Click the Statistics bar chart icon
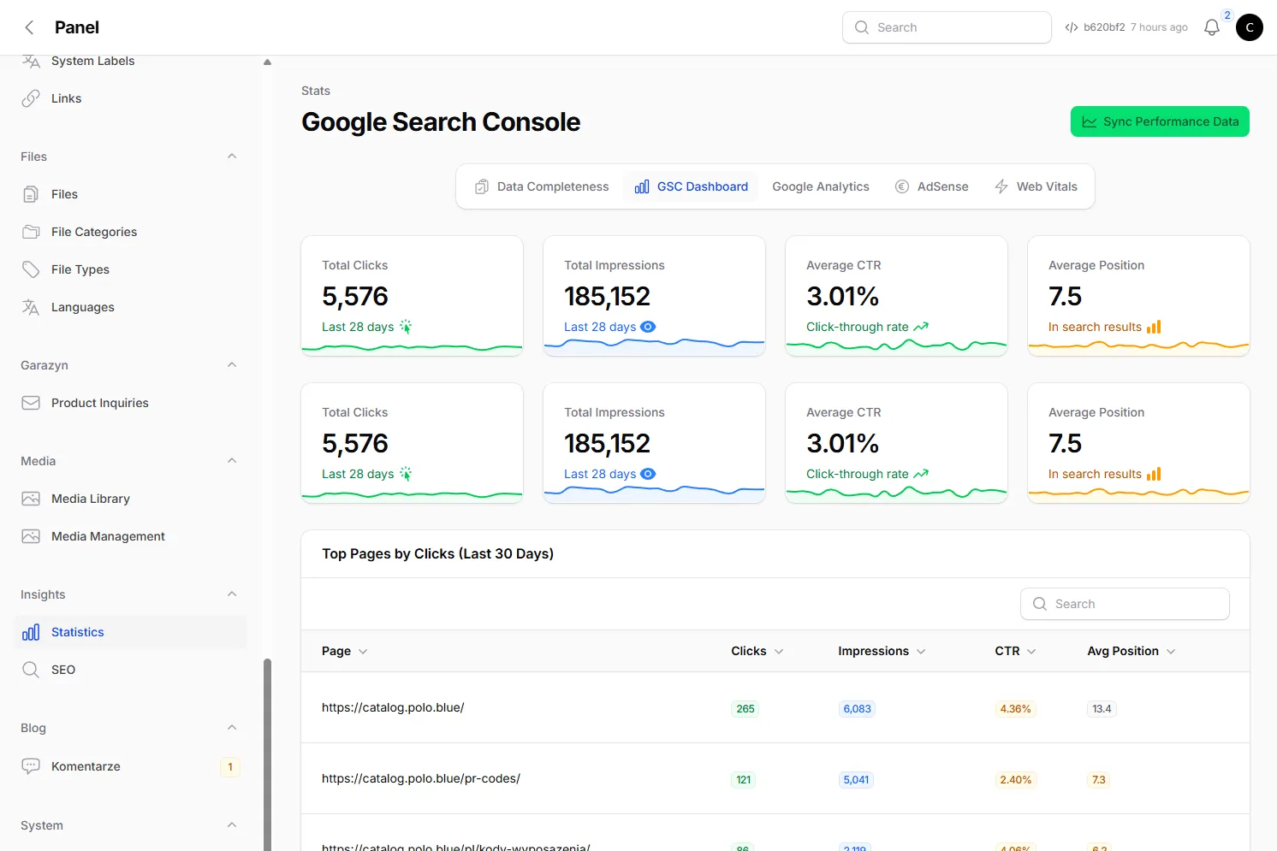1277x851 pixels. (x=31, y=632)
